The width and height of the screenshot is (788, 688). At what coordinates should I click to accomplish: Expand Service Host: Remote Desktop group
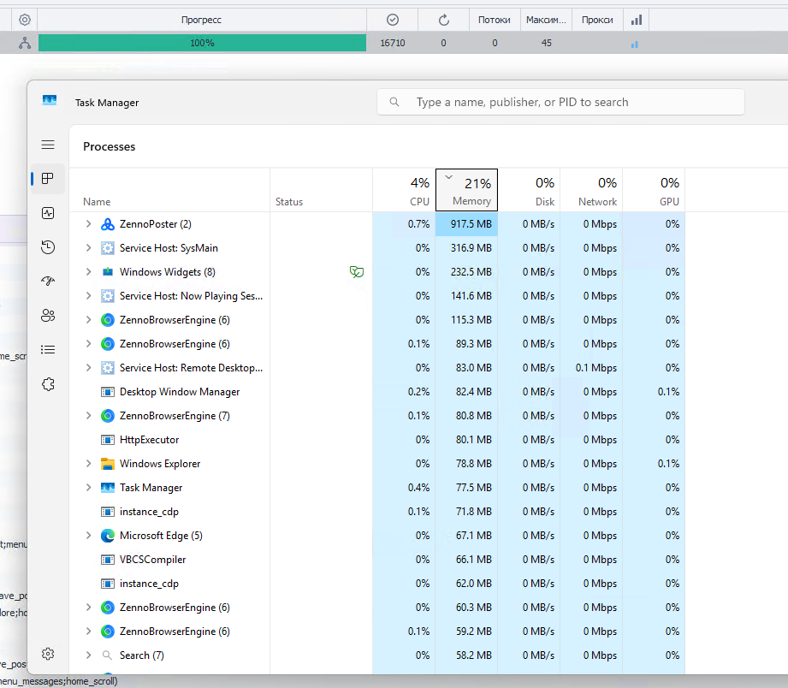(x=88, y=368)
